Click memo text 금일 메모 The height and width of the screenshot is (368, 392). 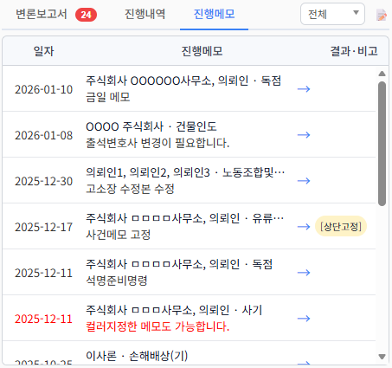(x=108, y=97)
